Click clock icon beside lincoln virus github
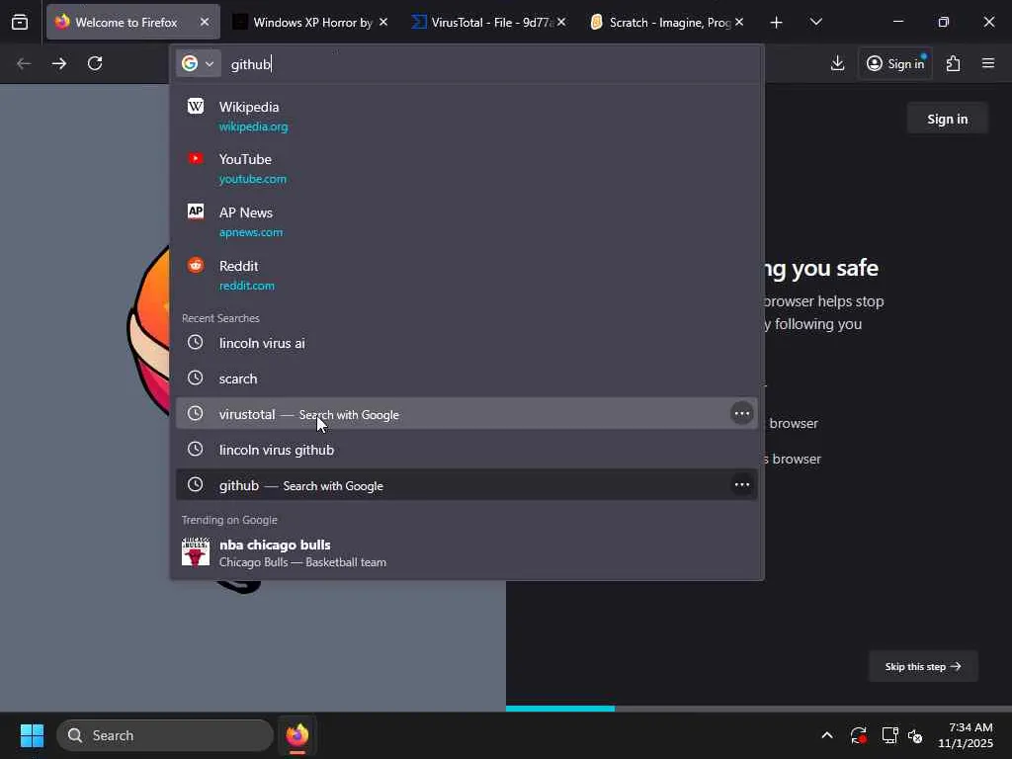 (196, 449)
